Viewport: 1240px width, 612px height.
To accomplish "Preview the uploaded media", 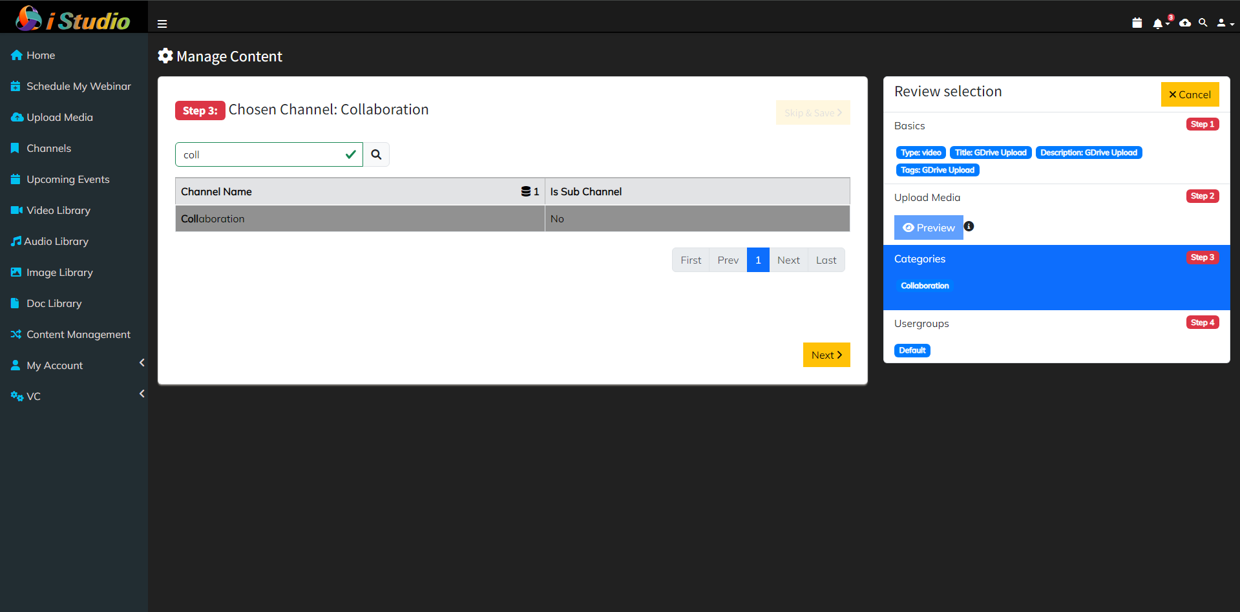I will pos(928,227).
